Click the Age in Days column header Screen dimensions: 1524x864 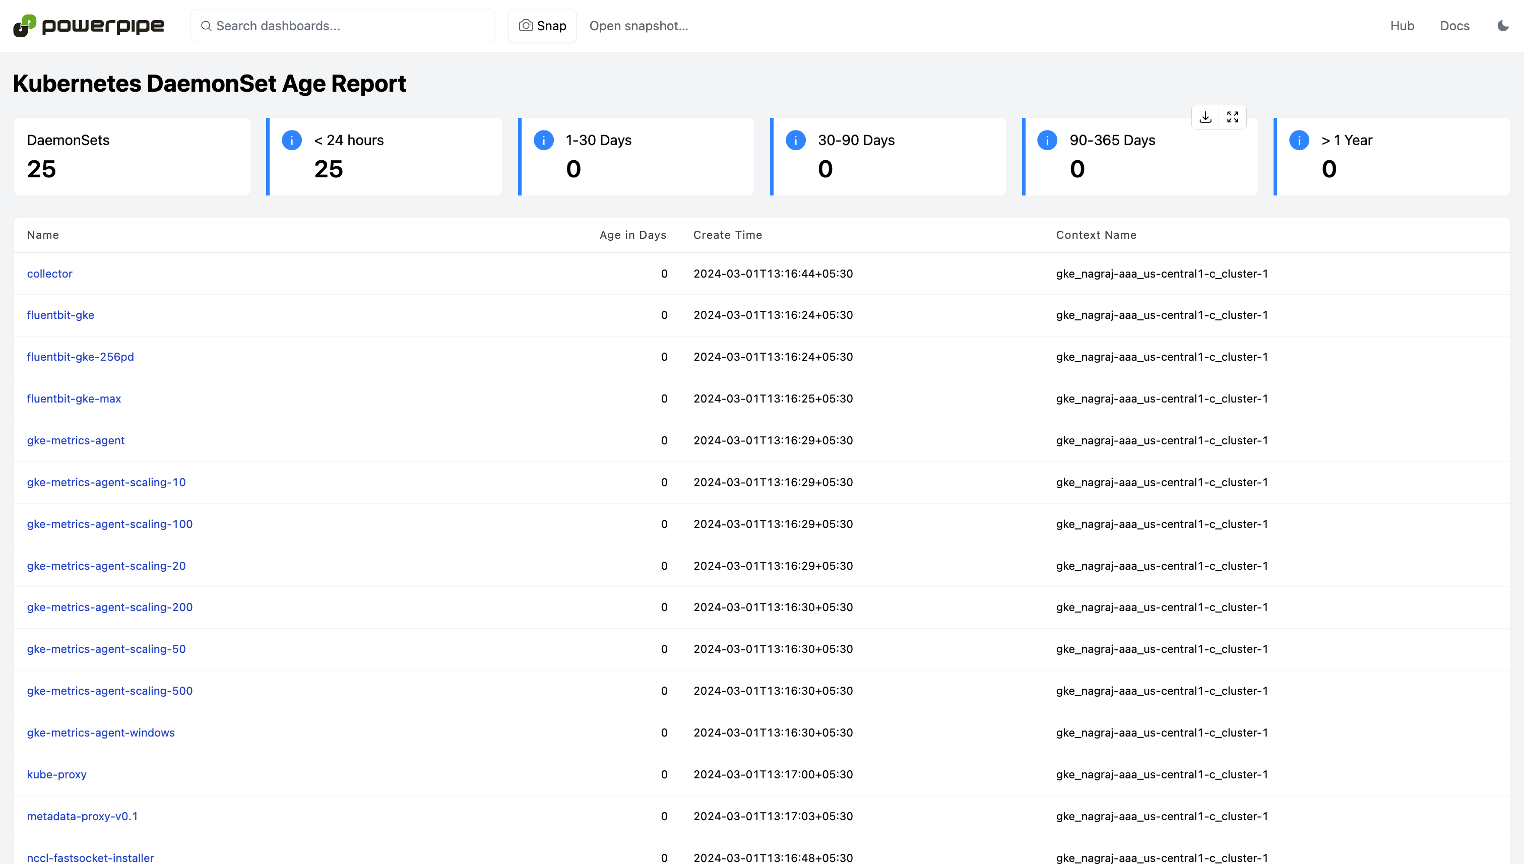(x=632, y=235)
